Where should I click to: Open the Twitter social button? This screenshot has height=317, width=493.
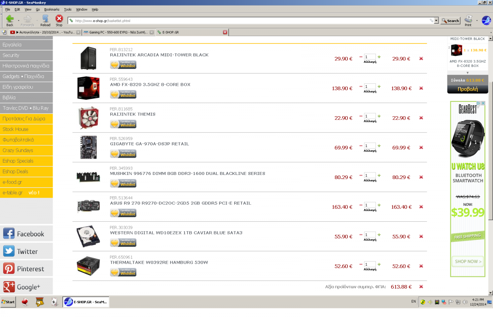26,251
